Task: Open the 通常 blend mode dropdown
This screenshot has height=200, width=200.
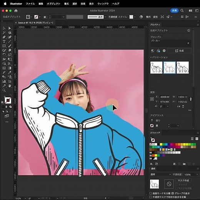Action: [x=161, y=174]
